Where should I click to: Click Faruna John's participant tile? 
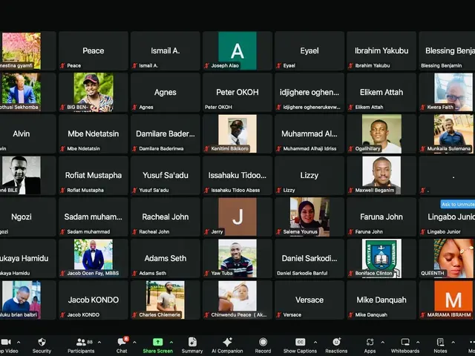click(x=381, y=217)
